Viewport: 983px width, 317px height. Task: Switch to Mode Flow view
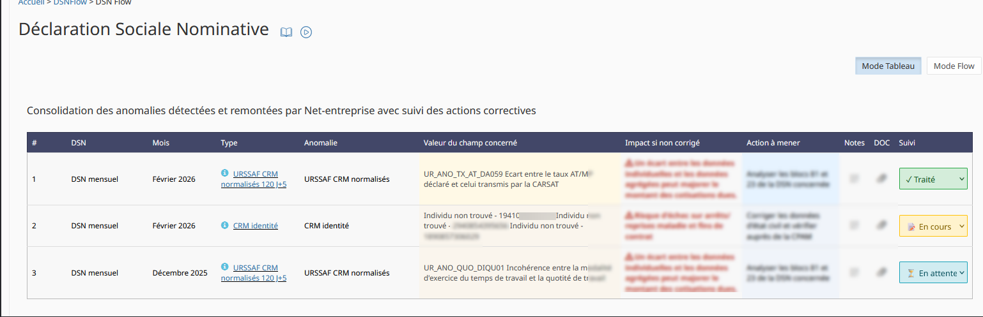point(954,66)
